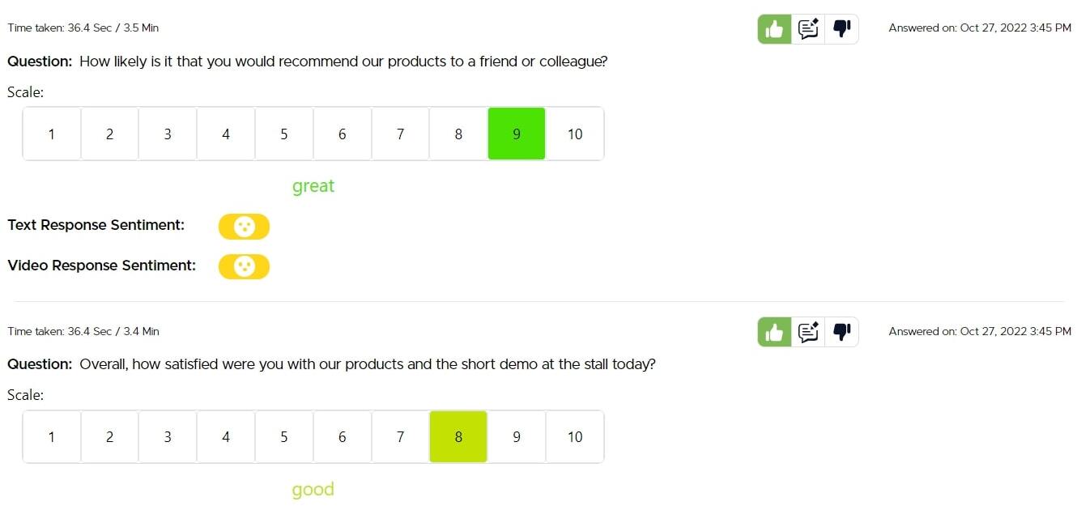Choose 3 on the satisfaction scale
Image resolution: width=1077 pixels, height=510 pixels.
(168, 437)
